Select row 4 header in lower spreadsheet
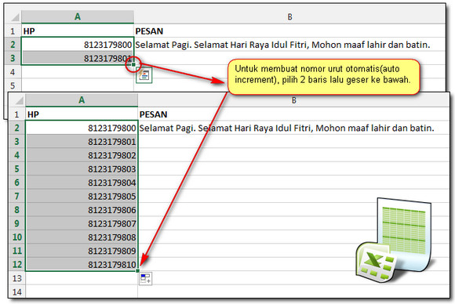This screenshot has width=455, height=304. [x=16, y=155]
